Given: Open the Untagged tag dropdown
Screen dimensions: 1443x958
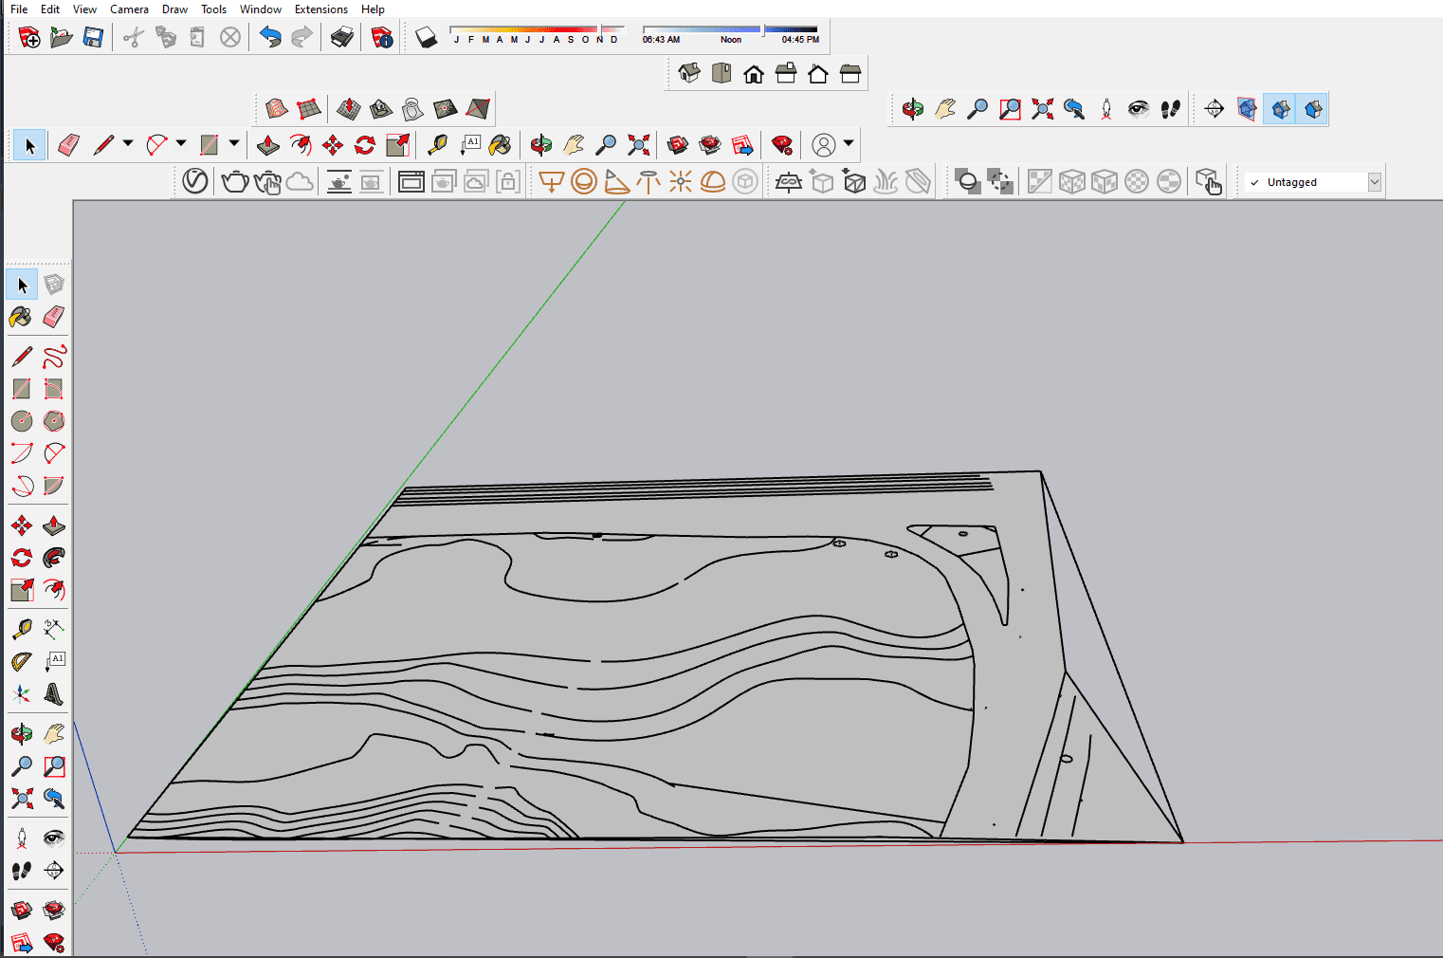Looking at the screenshot, I should 1374,182.
